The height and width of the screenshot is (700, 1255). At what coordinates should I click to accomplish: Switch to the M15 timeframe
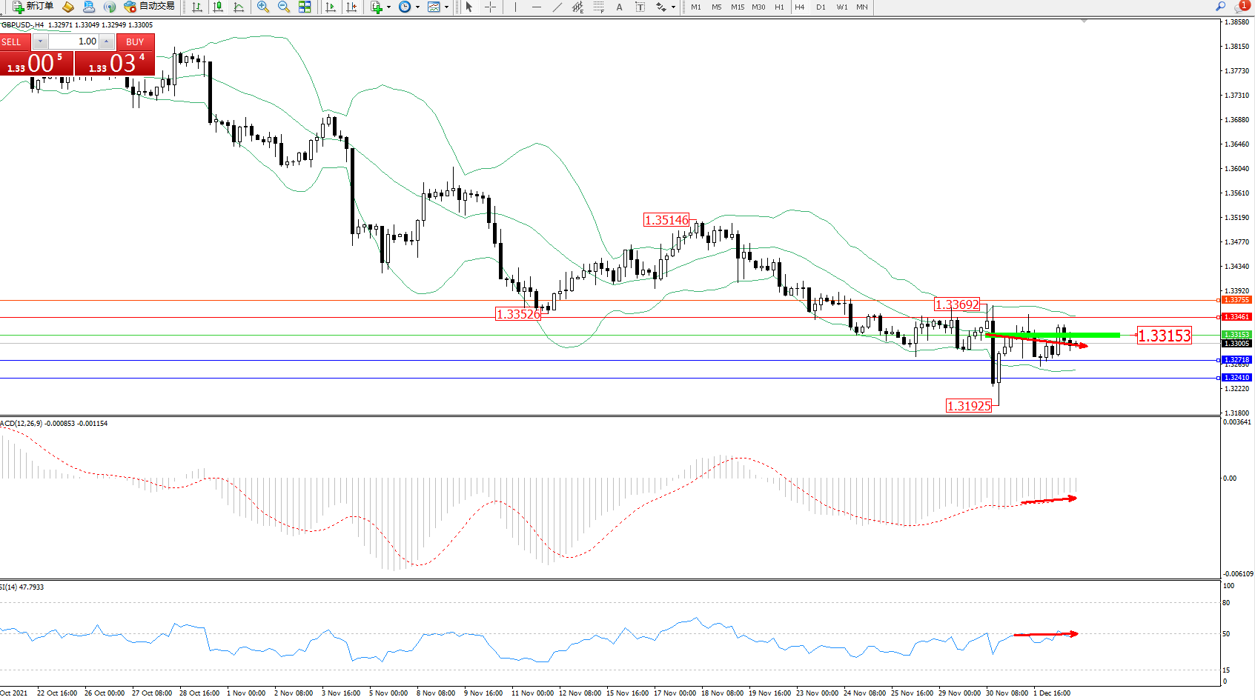point(737,7)
